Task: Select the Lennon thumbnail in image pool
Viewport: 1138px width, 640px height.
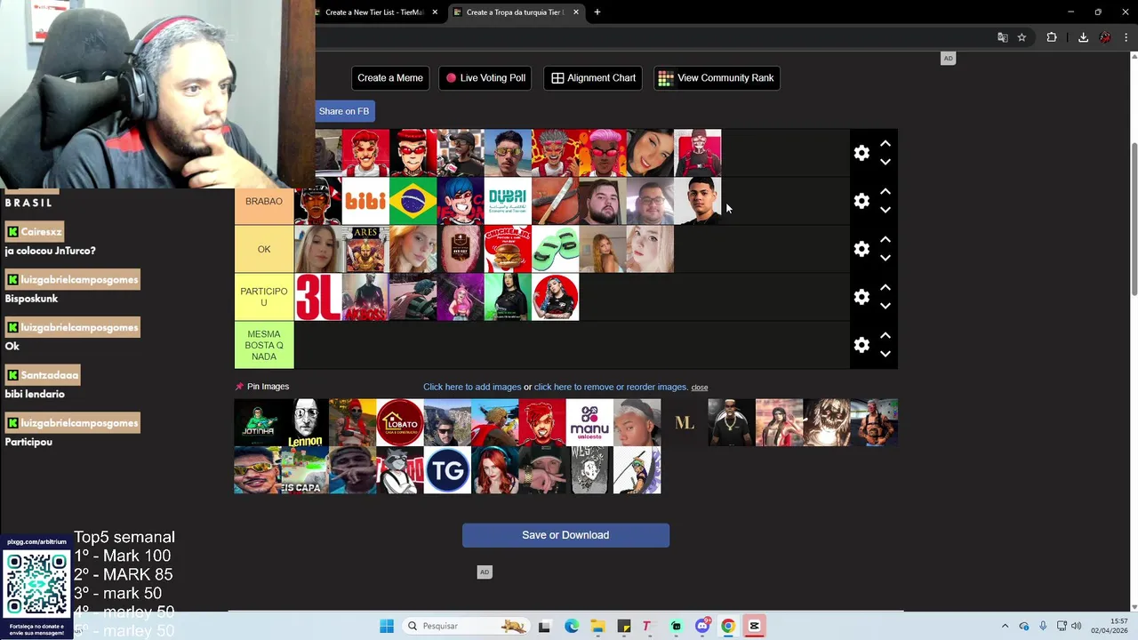Action: pos(305,422)
